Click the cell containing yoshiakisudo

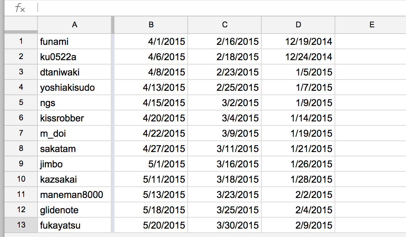tap(74, 88)
